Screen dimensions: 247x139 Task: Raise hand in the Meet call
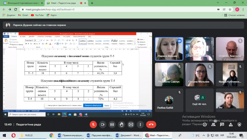tap(121, 124)
